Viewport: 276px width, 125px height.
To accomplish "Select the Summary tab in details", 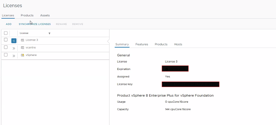I will [122, 44].
